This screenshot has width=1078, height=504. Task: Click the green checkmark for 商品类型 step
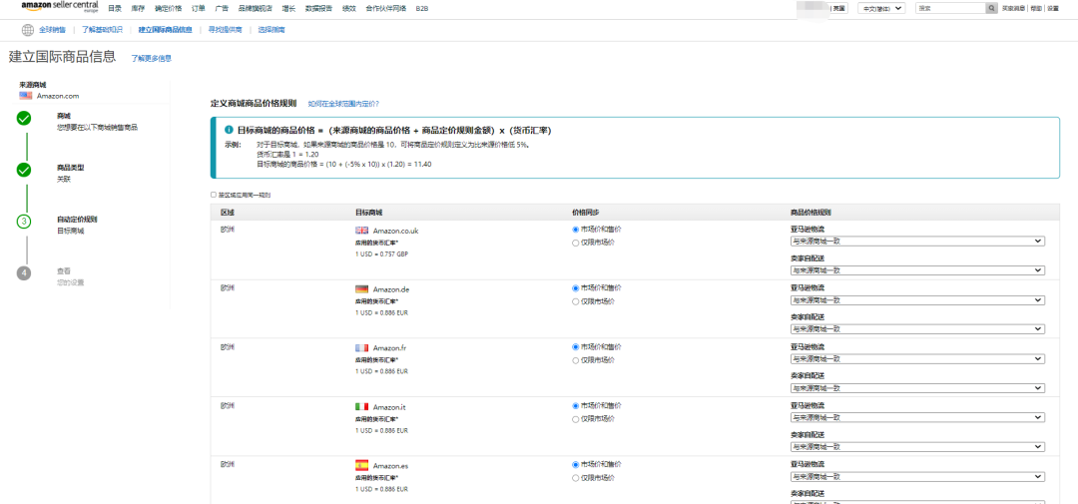(x=24, y=170)
